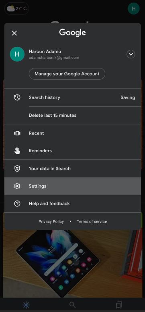Image resolution: width=145 pixels, height=312 pixels.
Task: Tap Haroun Adamu's profile avatar in menu
Action: [17, 54]
